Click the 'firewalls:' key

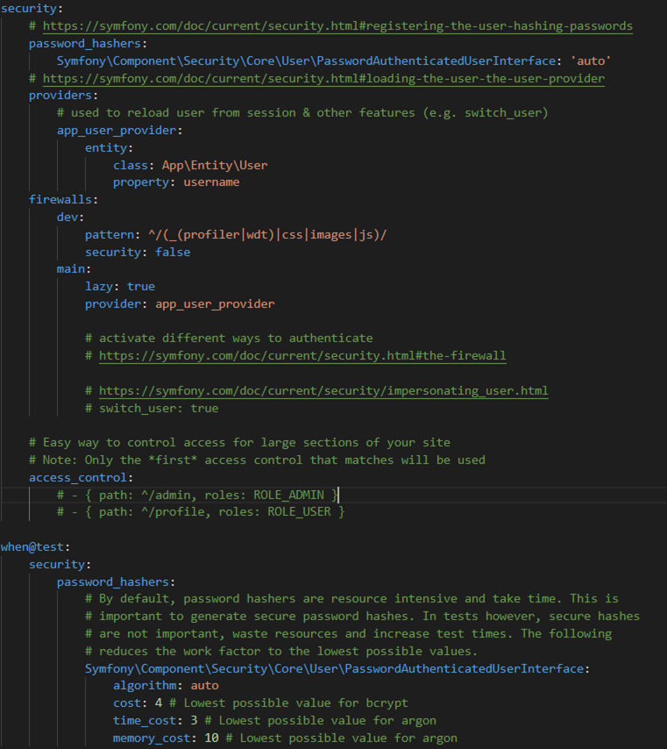tap(63, 199)
